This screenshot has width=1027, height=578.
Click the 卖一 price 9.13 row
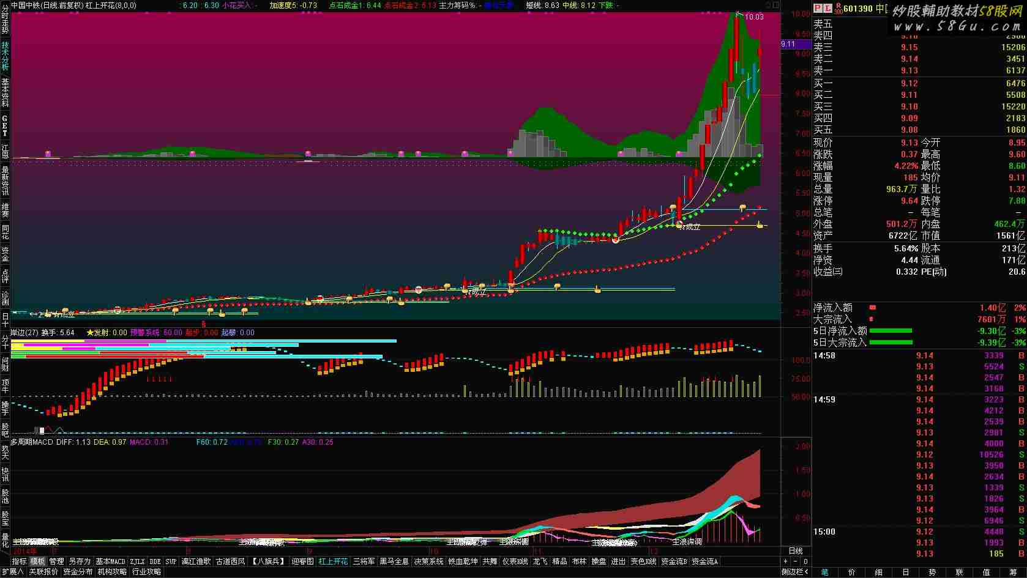point(919,70)
